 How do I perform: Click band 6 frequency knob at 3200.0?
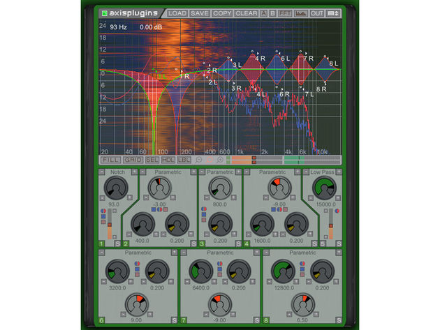(x=117, y=271)
